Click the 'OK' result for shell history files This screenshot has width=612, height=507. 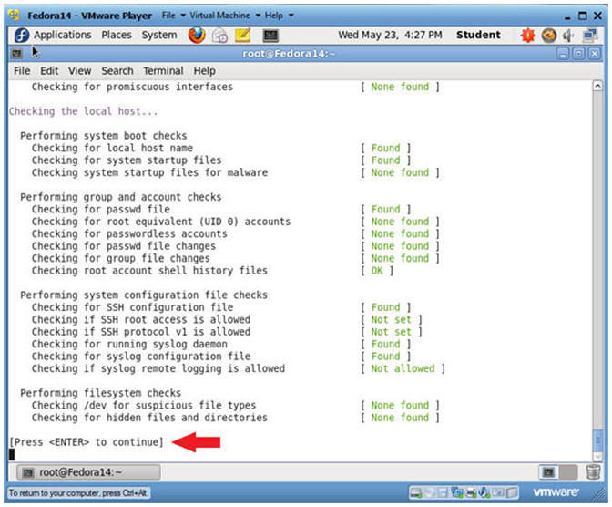click(x=377, y=271)
